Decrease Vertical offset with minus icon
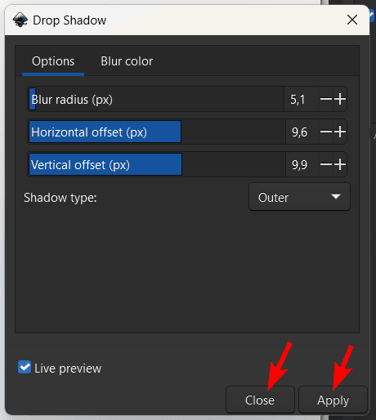 (326, 164)
